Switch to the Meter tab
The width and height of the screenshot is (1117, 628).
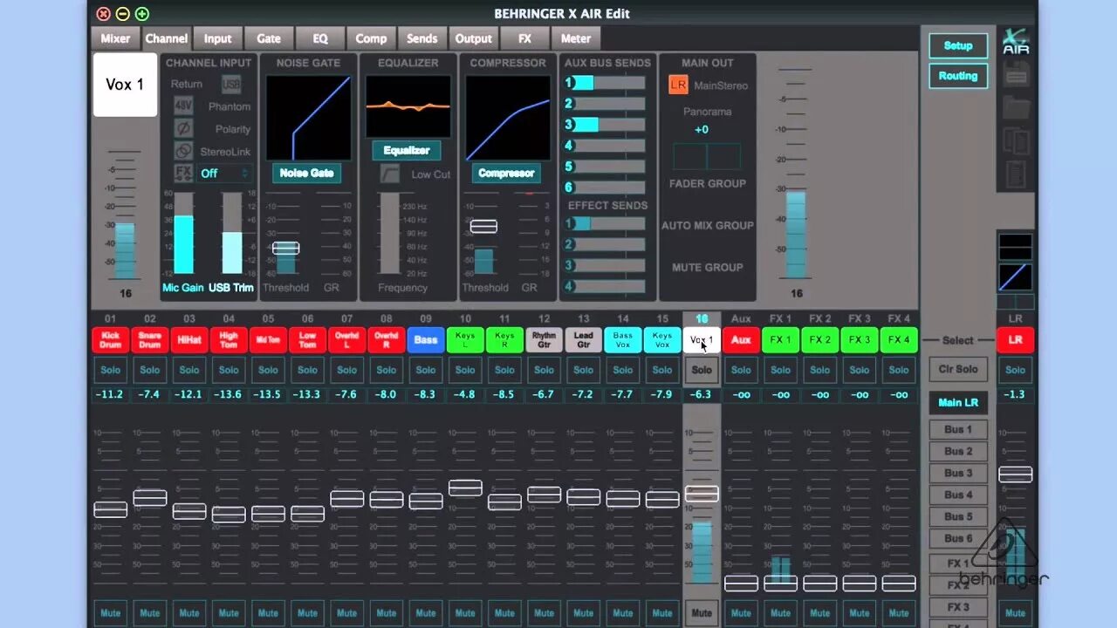click(x=576, y=38)
